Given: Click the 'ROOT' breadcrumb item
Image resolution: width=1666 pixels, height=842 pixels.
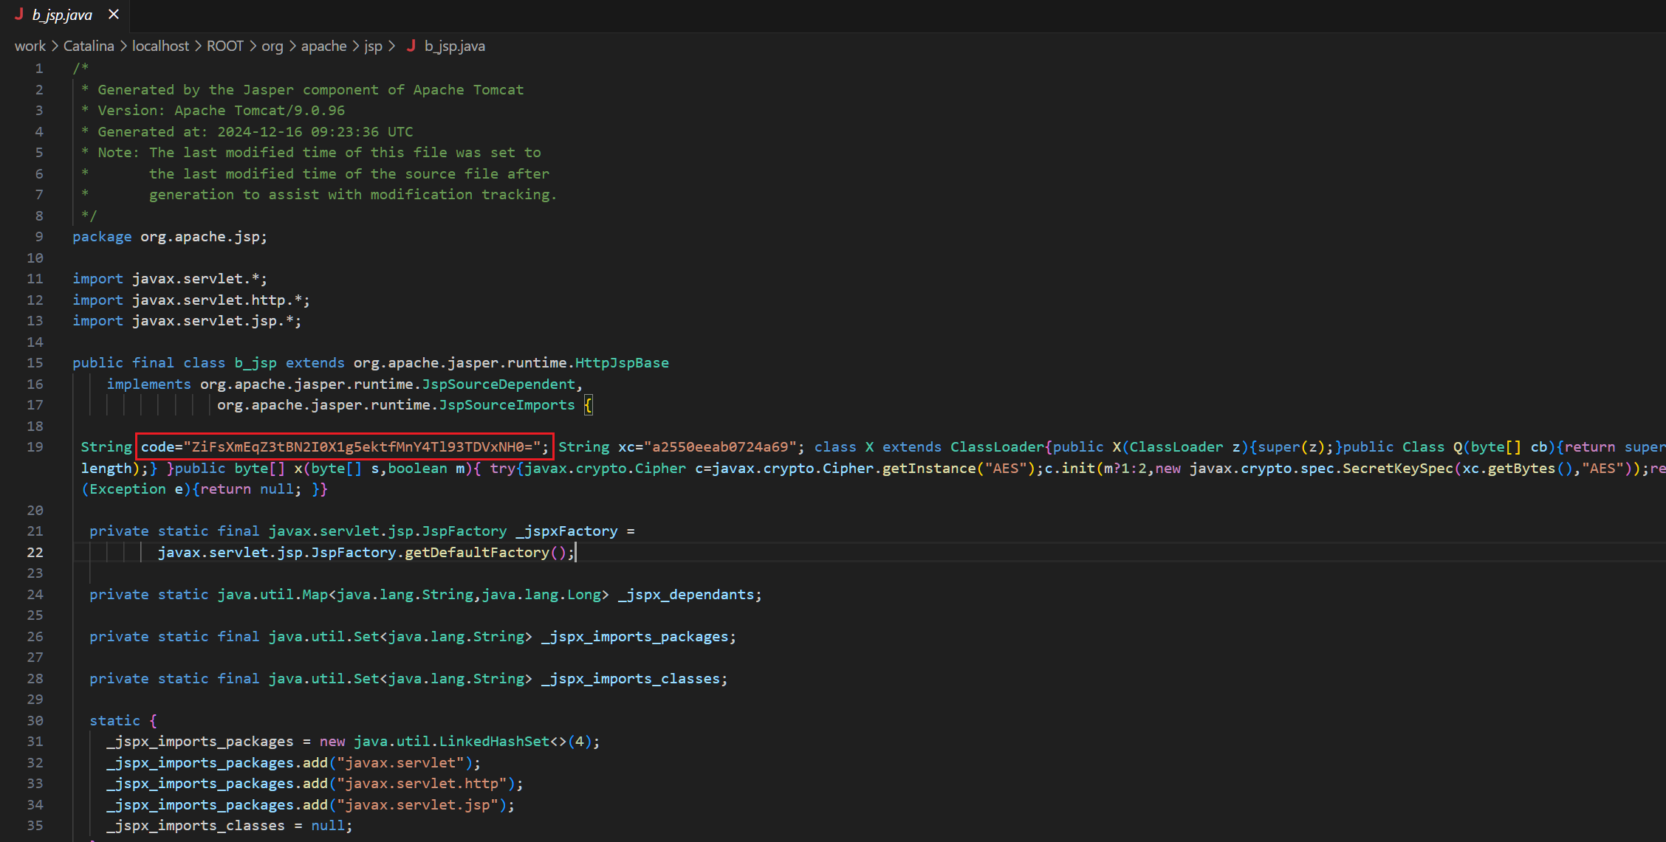Looking at the screenshot, I should (224, 46).
